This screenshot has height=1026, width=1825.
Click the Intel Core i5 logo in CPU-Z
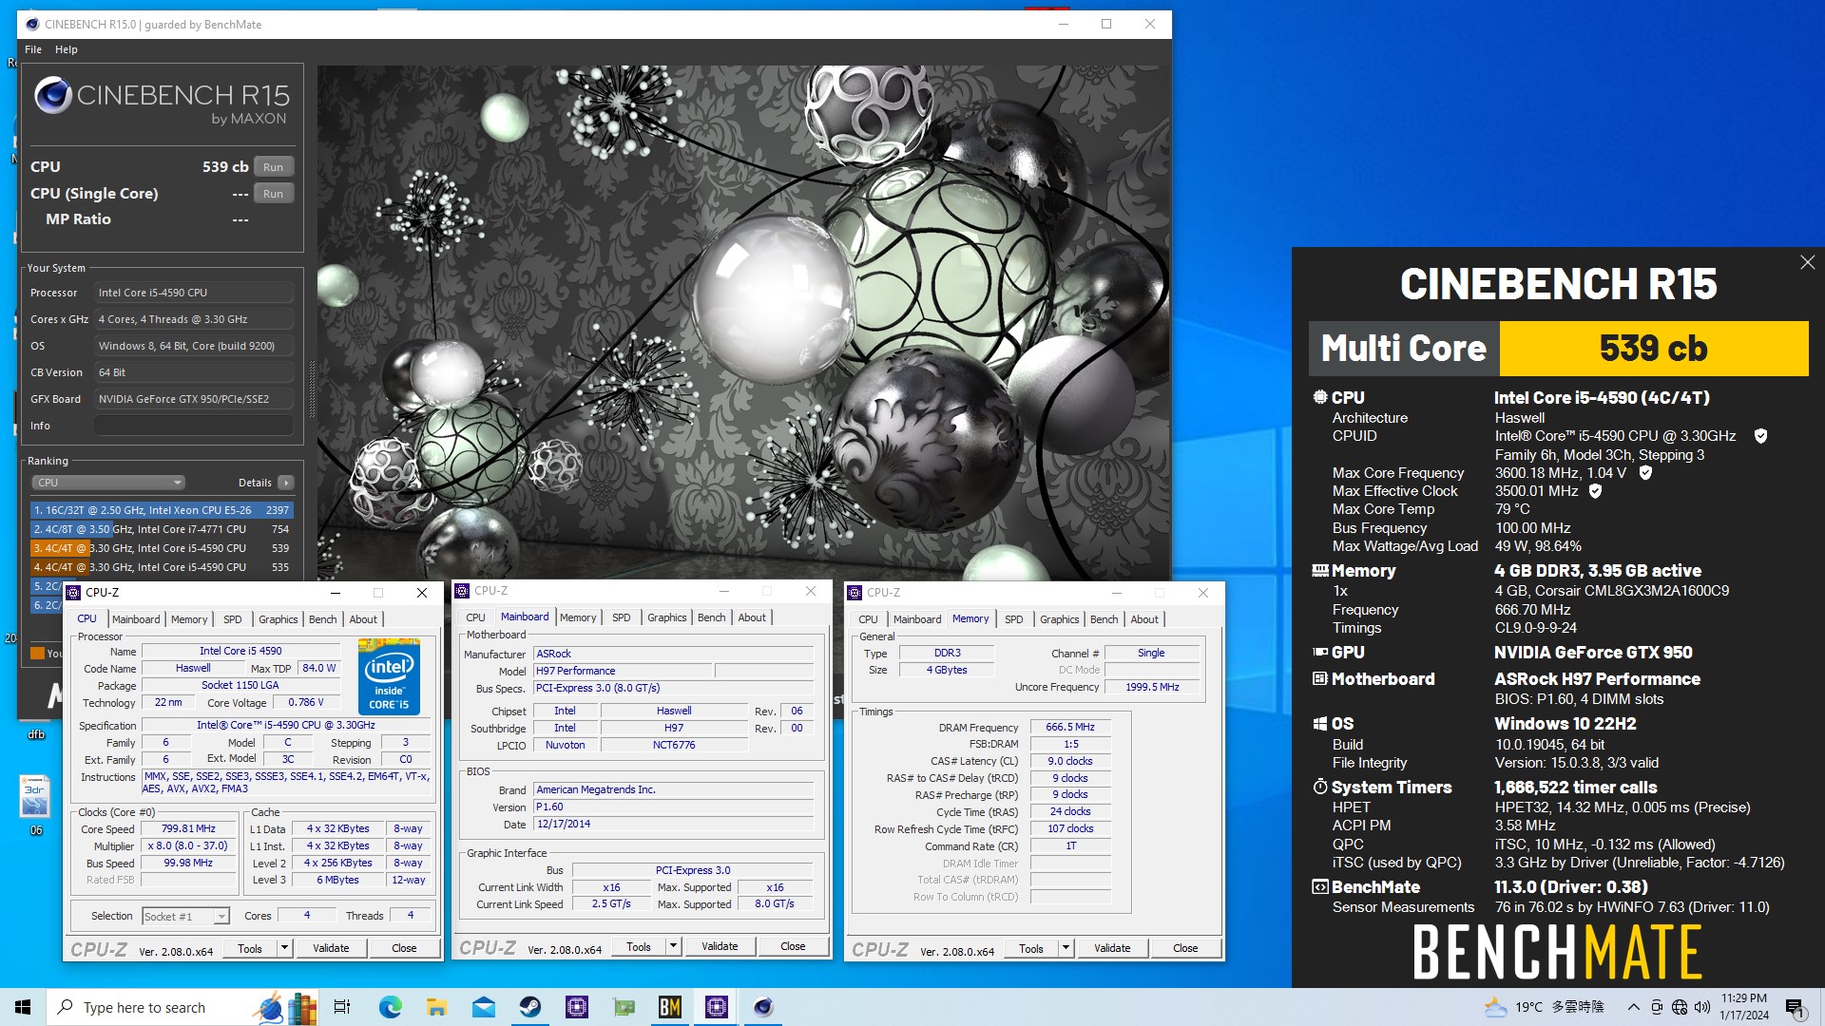(389, 676)
